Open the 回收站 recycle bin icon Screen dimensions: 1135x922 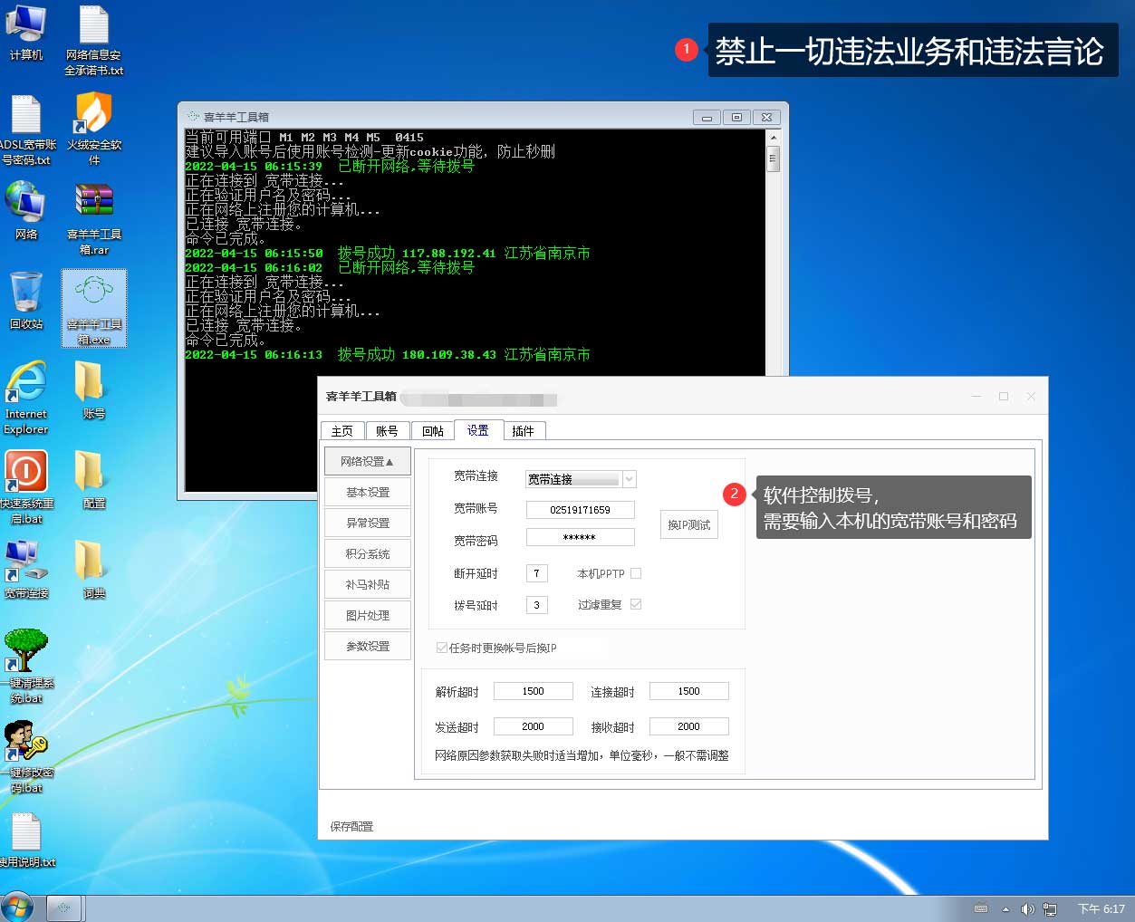[x=26, y=294]
